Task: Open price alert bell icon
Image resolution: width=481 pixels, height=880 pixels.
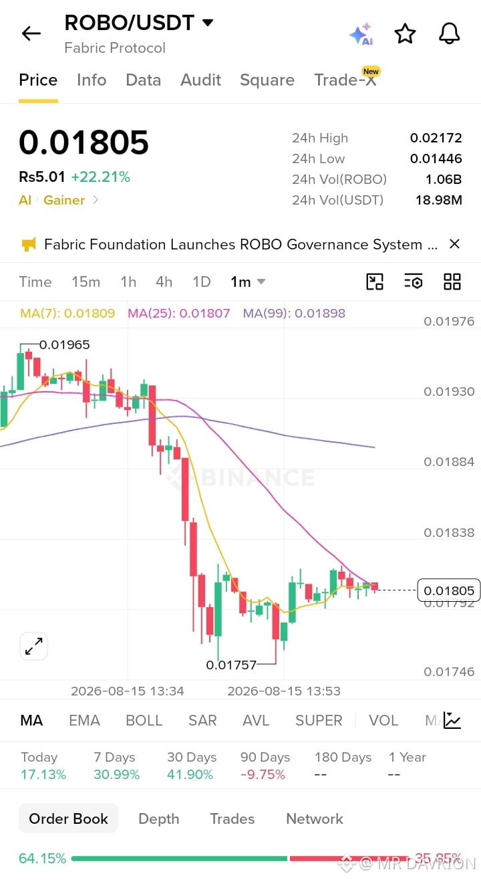Action: click(450, 33)
